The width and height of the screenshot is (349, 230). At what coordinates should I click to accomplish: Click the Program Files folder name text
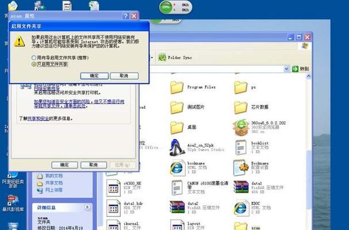[201, 87]
